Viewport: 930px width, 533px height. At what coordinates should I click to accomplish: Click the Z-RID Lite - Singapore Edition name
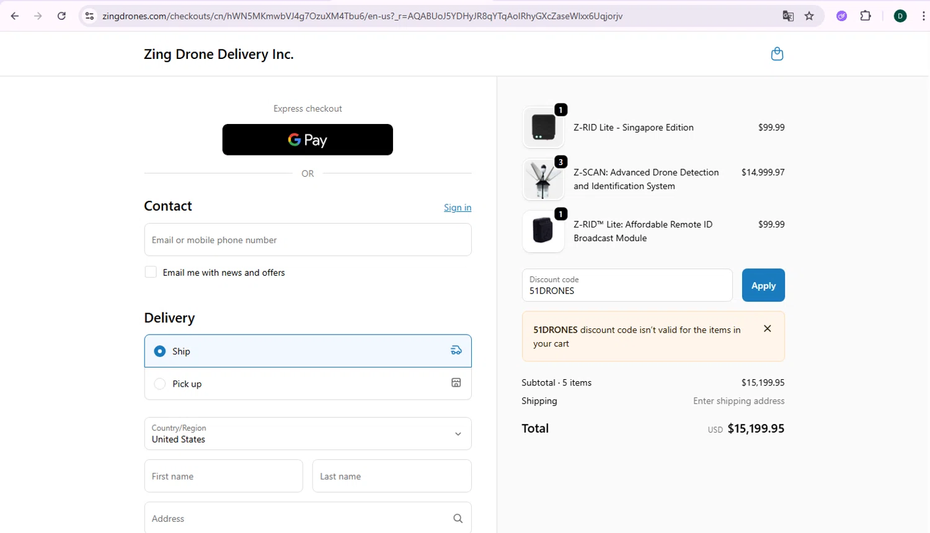pos(634,127)
